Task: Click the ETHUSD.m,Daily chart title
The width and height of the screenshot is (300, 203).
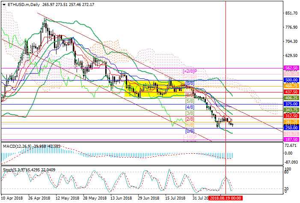Action: coord(22,4)
